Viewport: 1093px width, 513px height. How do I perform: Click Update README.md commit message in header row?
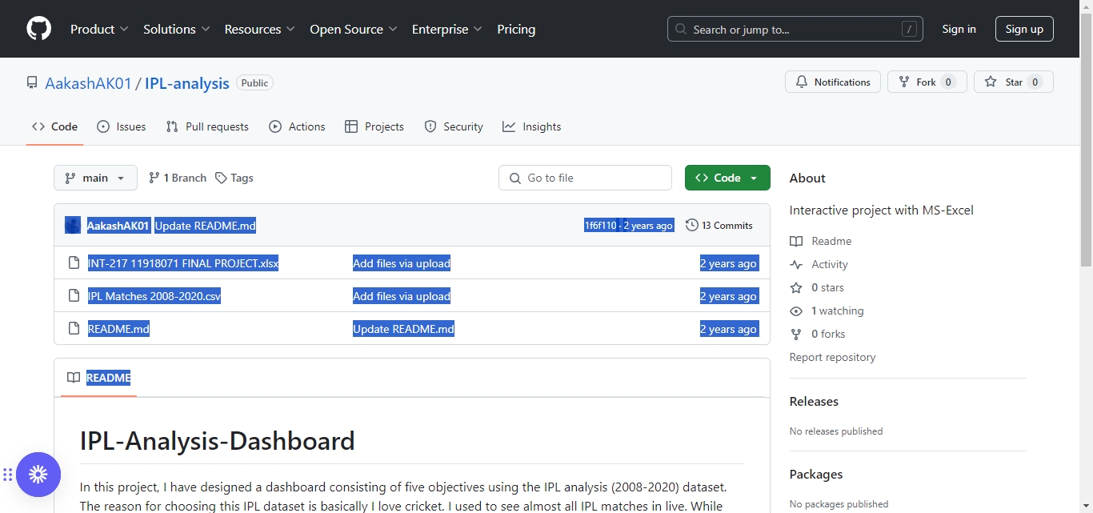tap(206, 225)
